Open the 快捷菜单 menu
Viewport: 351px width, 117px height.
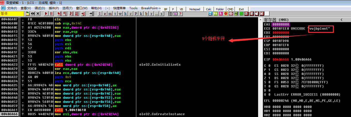(x=119, y=8)
